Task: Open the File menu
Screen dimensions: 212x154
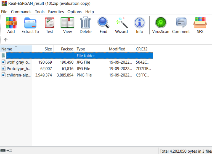Action: coord(4,12)
